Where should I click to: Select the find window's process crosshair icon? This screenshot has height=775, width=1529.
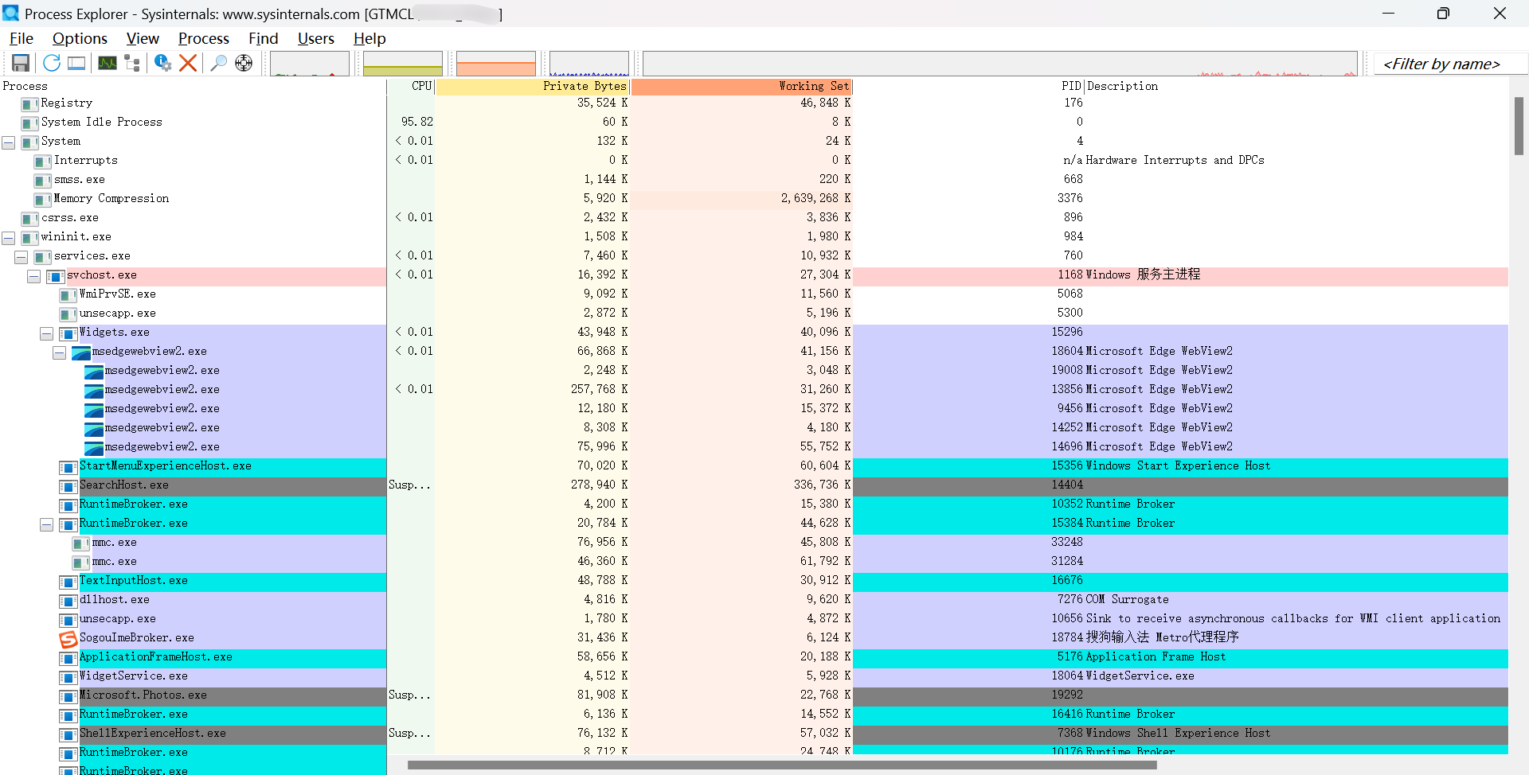(244, 63)
